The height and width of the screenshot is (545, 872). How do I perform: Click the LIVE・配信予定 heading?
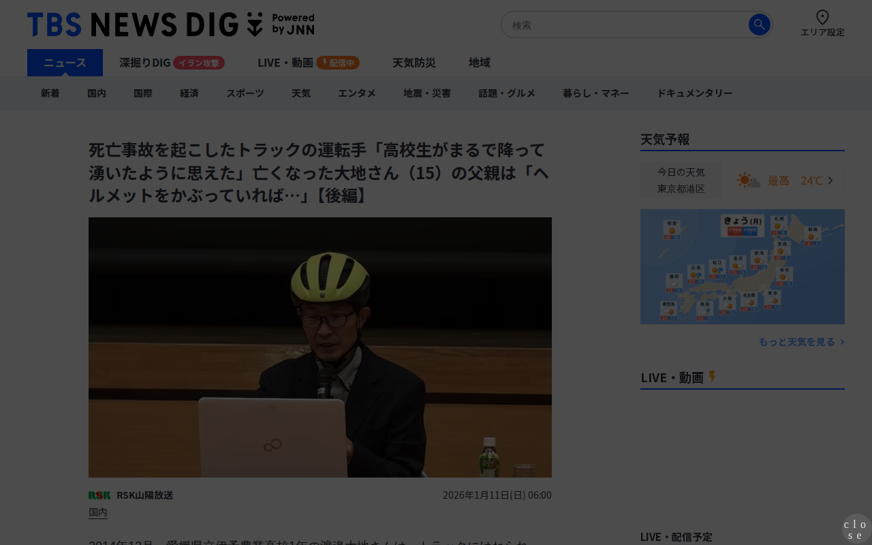point(676,537)
